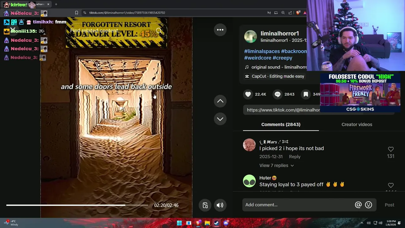Screen dimensions: 405x228
Task: Open the Windows Start menu
Action: (179, 223)
